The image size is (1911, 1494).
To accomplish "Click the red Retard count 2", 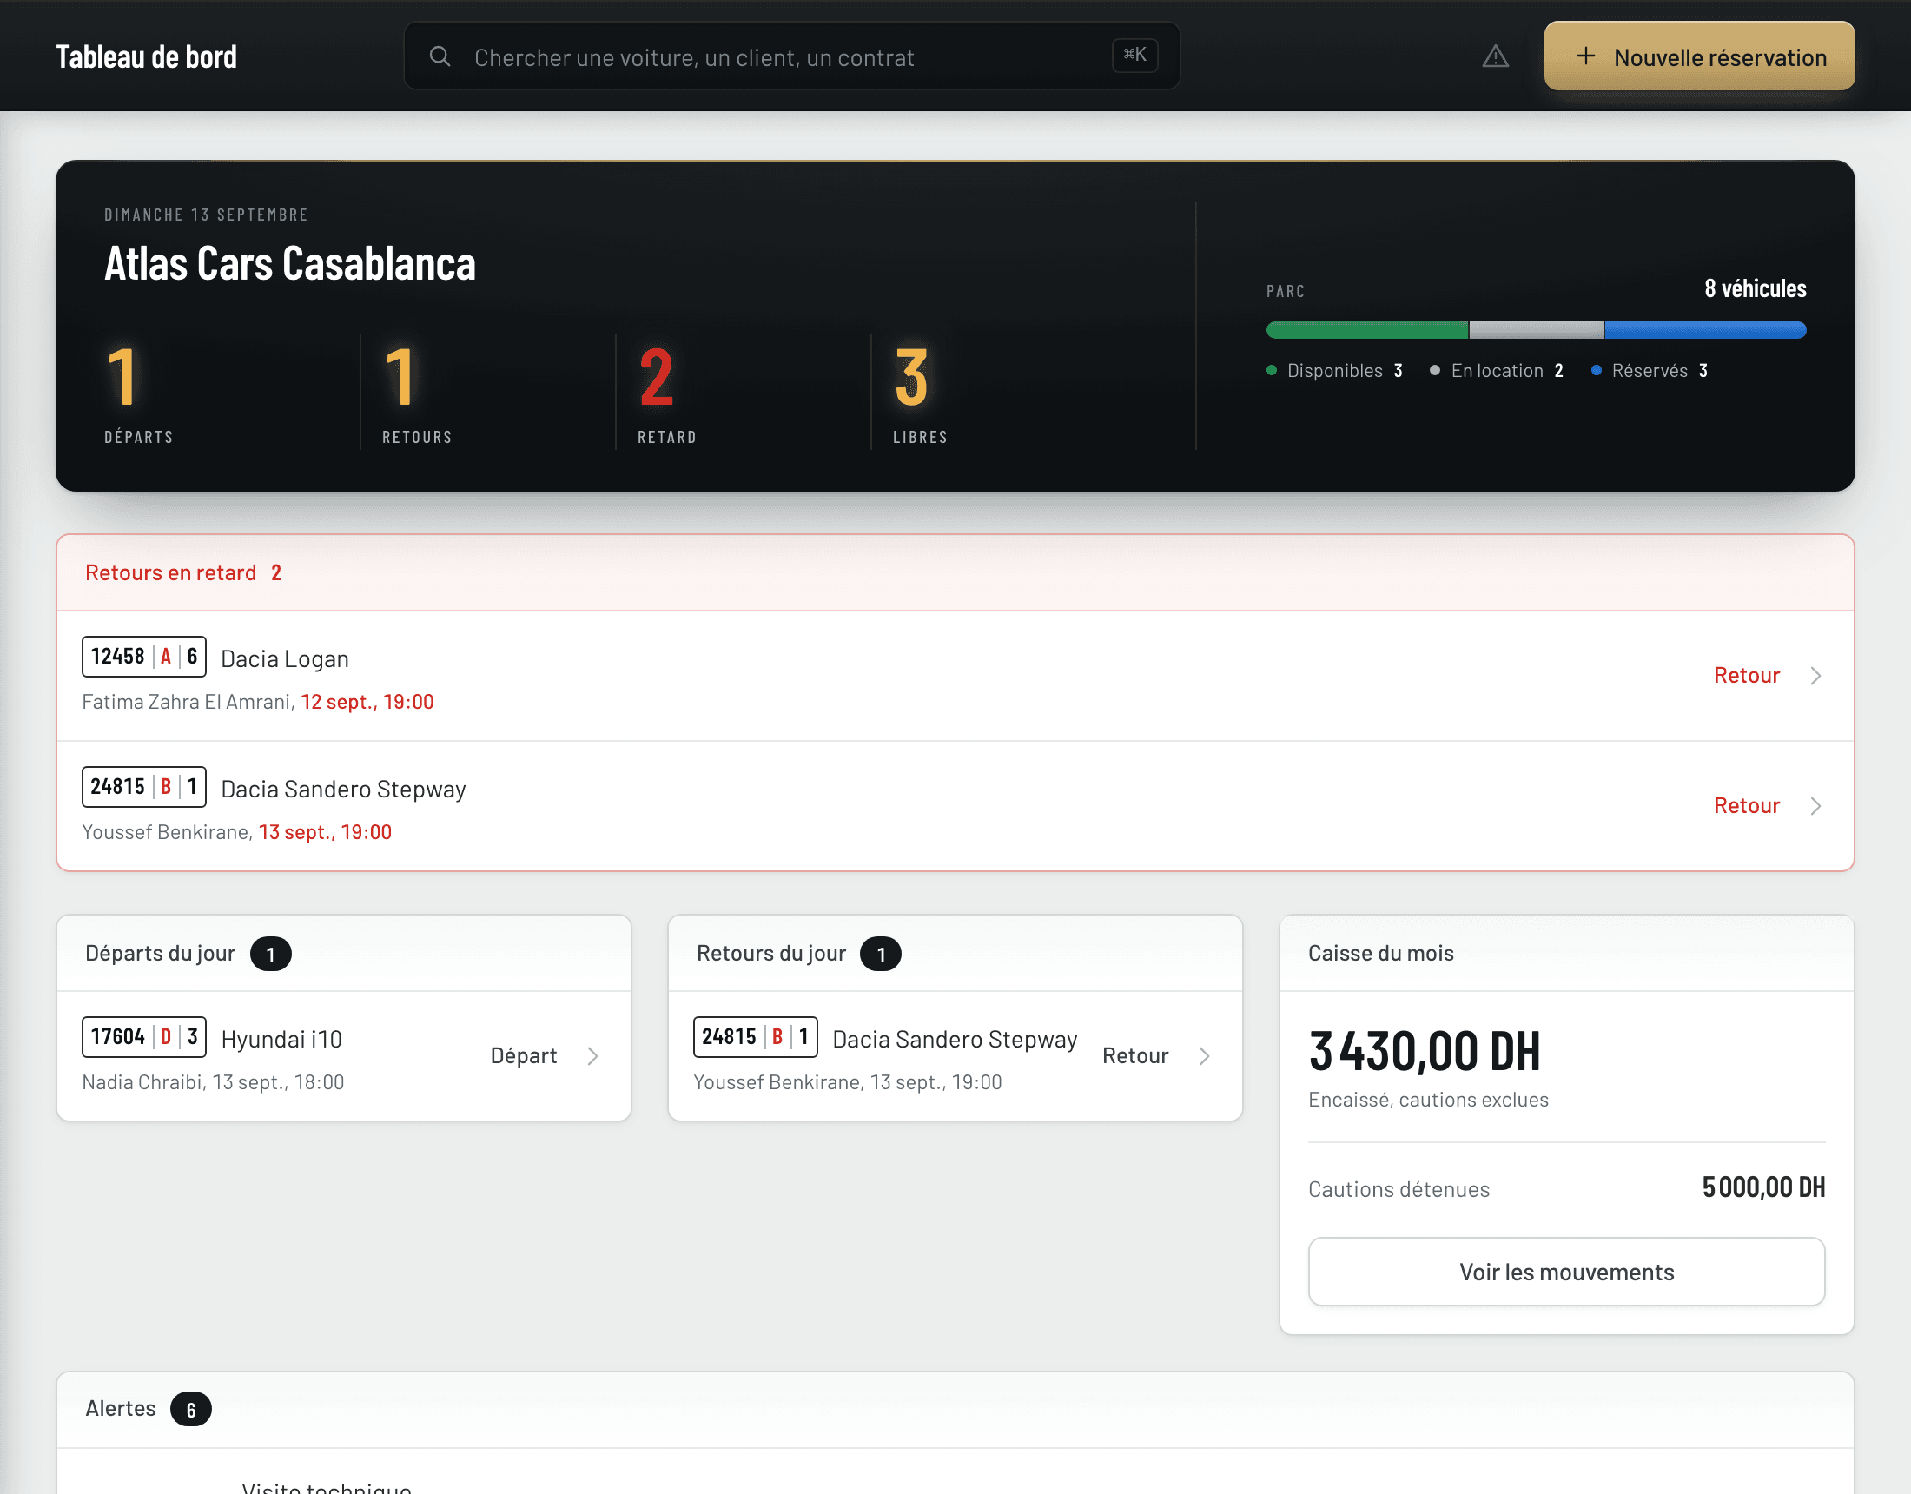I will (656, 377).
